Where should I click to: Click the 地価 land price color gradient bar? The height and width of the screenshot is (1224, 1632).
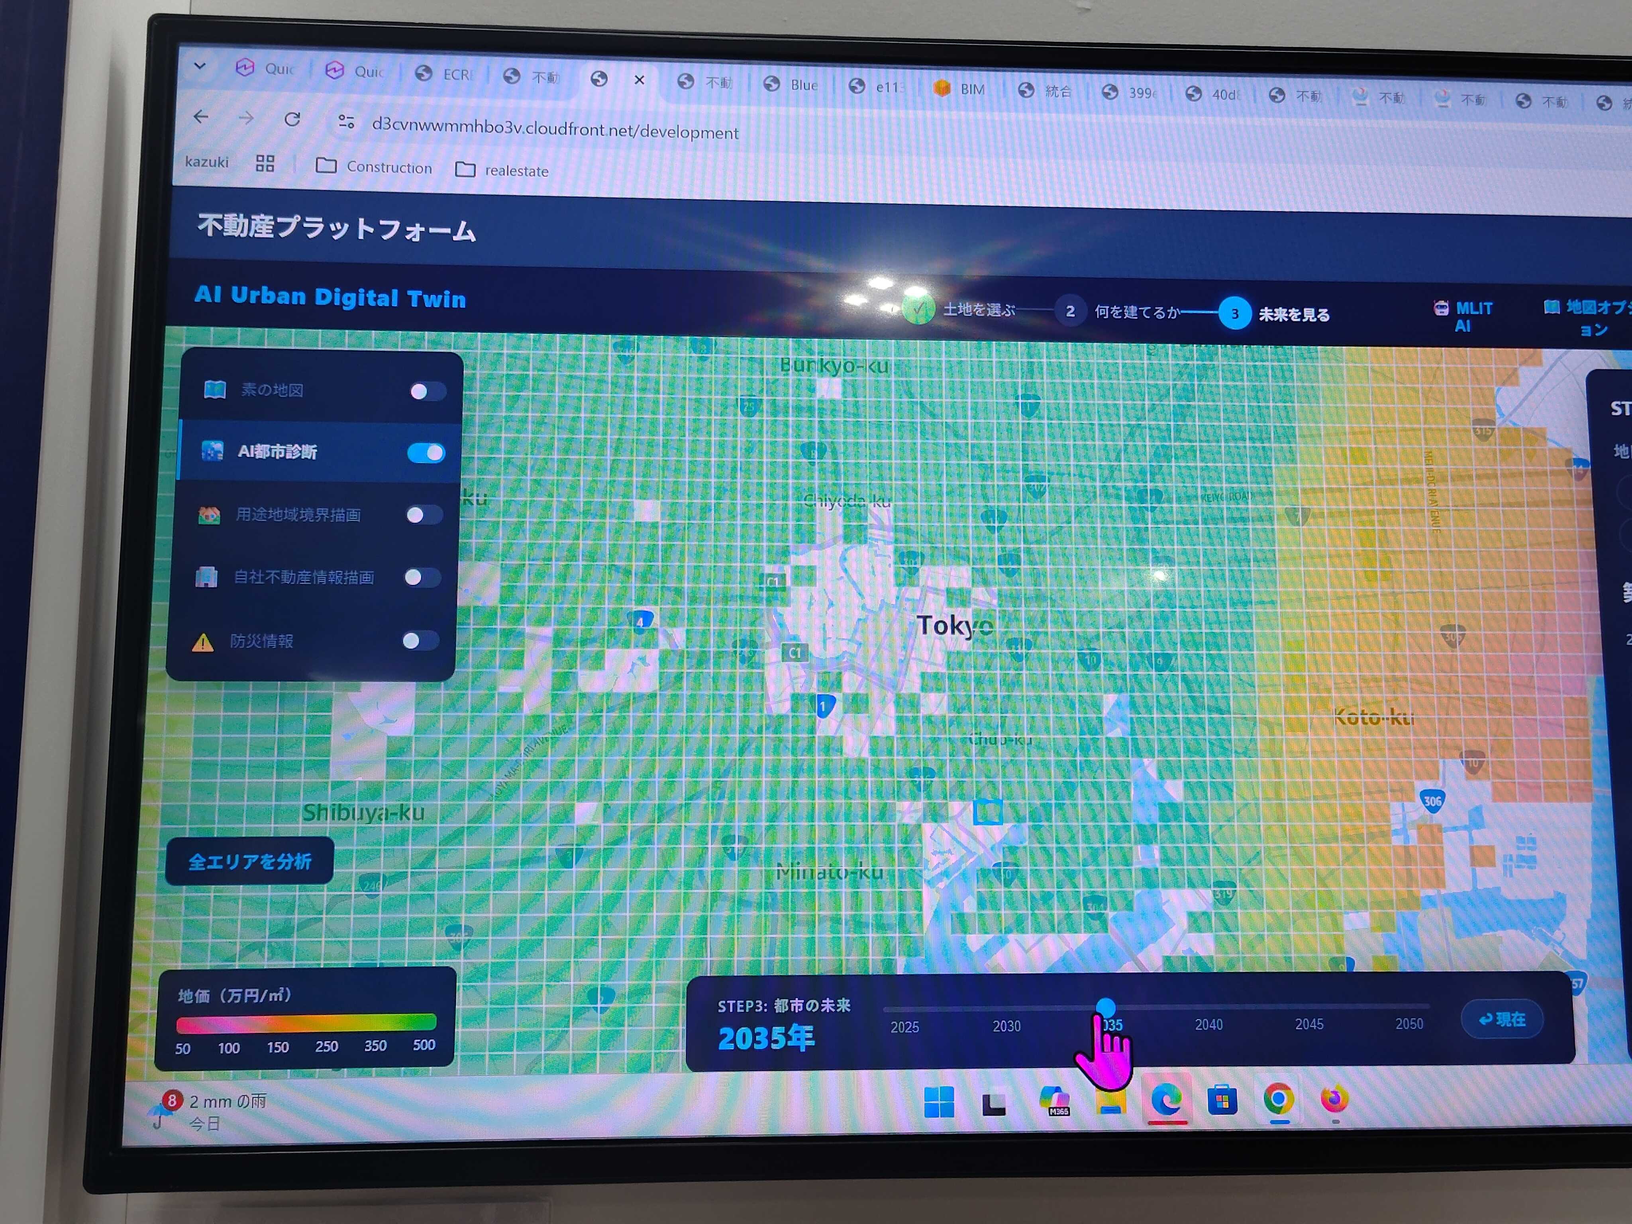(x=306, y=1023)
